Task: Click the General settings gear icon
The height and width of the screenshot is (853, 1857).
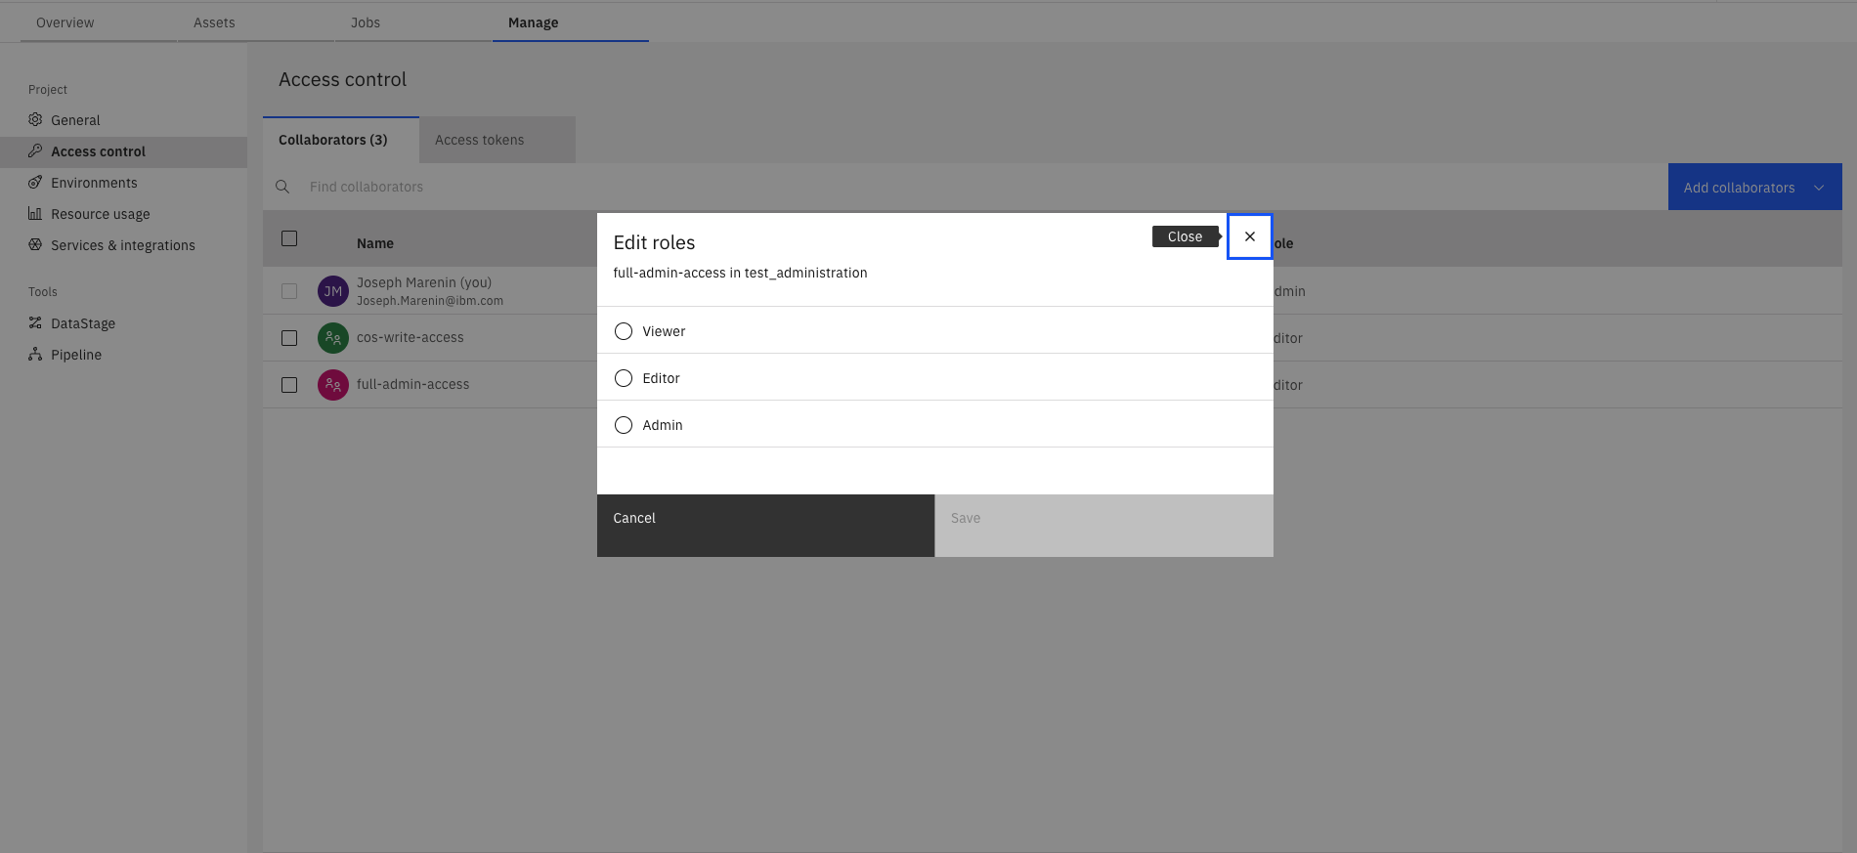Action: point(35,119)
